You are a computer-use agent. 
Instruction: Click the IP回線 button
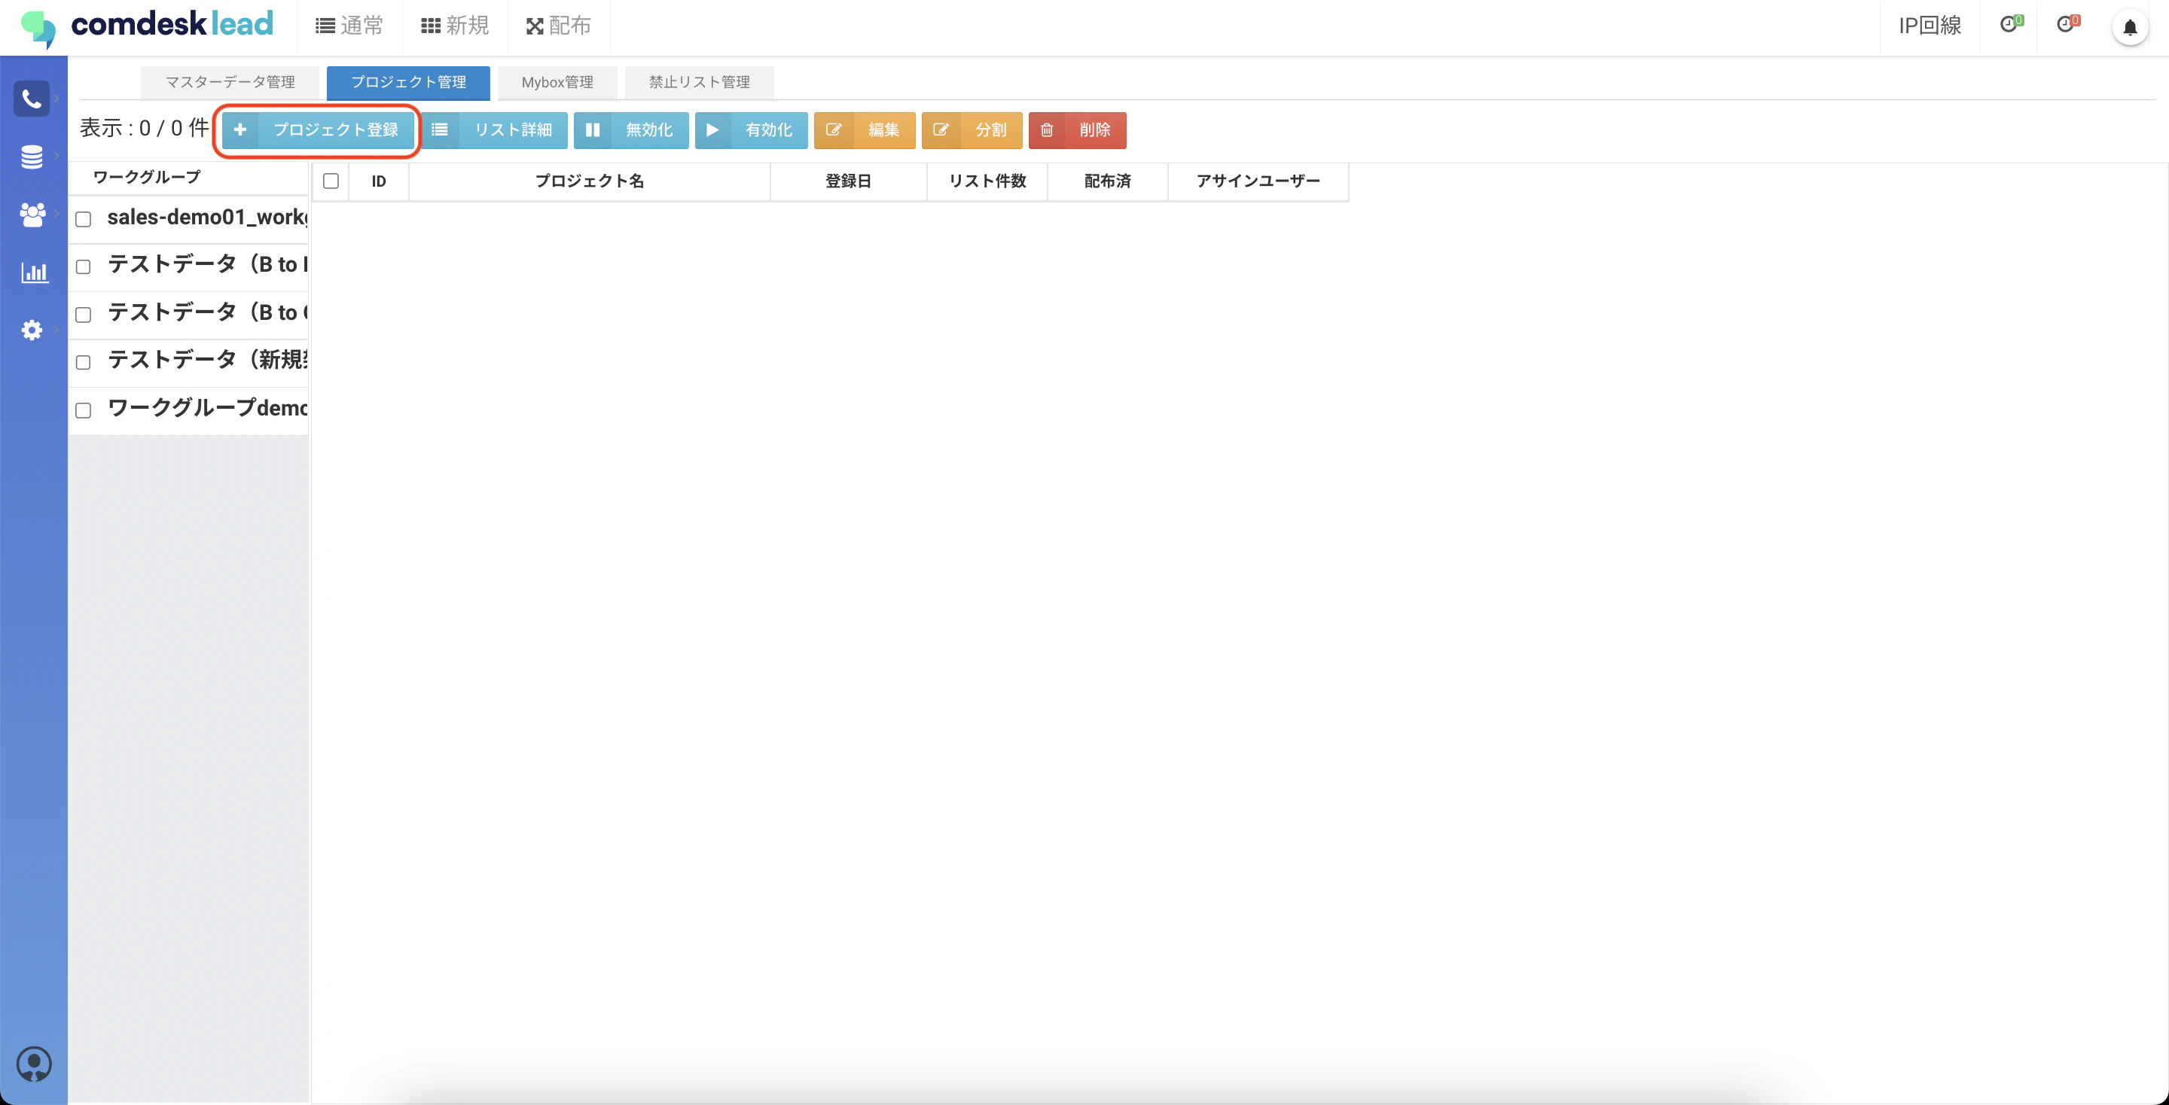(1930, 26)
